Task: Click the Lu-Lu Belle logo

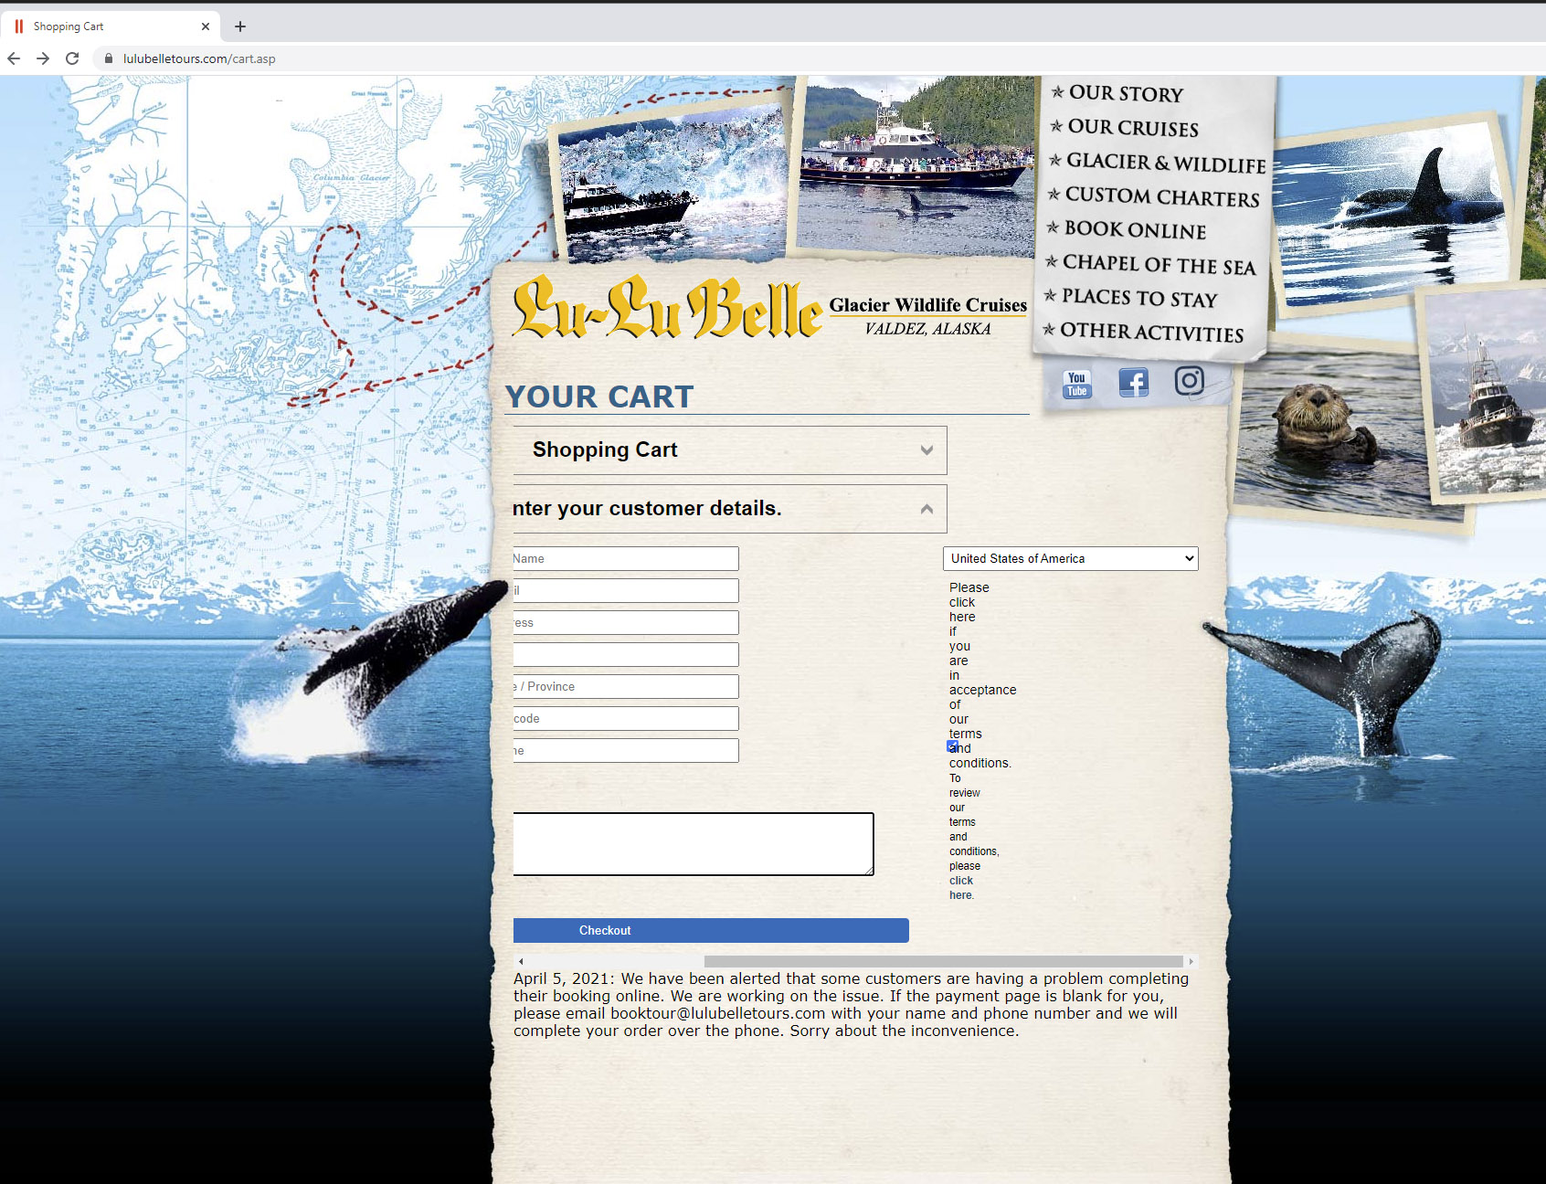Action: pos(668,308)
